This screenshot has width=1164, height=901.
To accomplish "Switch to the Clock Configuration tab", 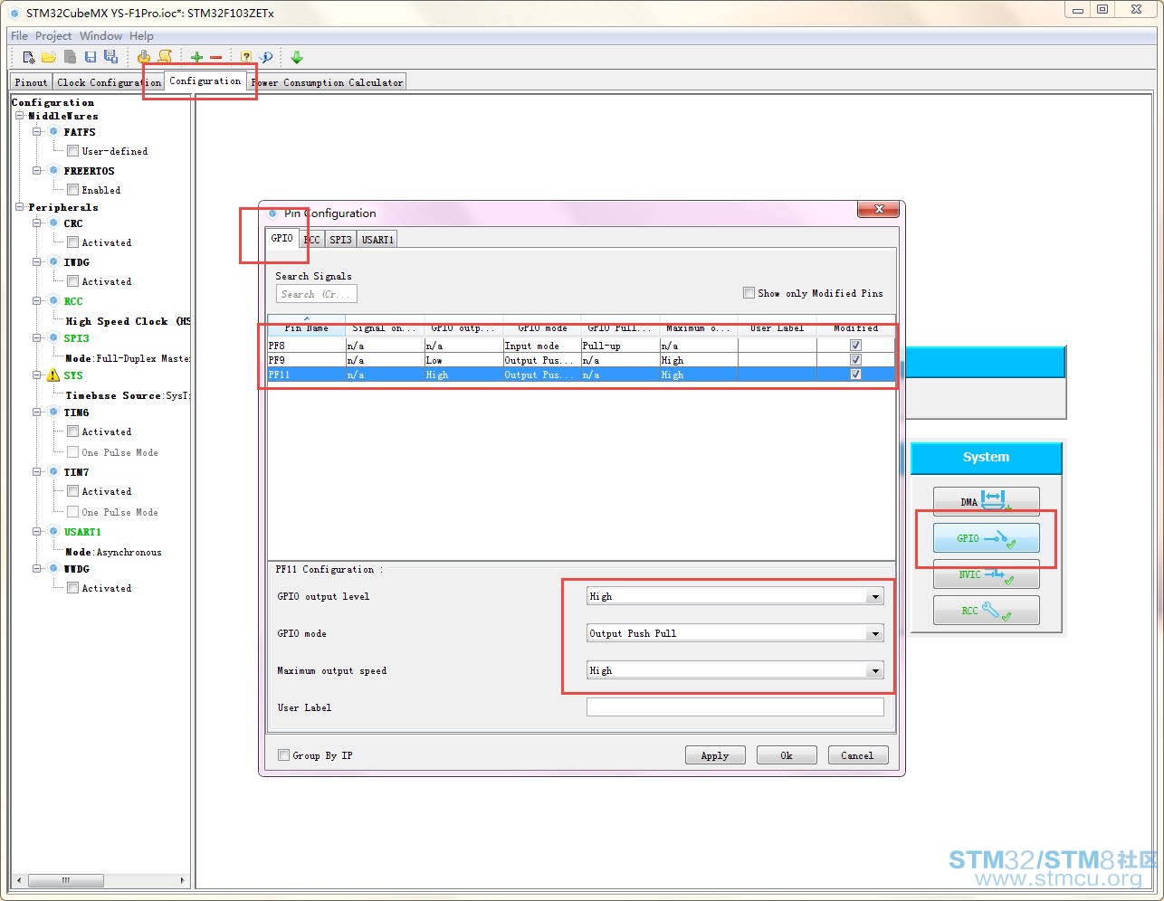I will tap(109, 82).
